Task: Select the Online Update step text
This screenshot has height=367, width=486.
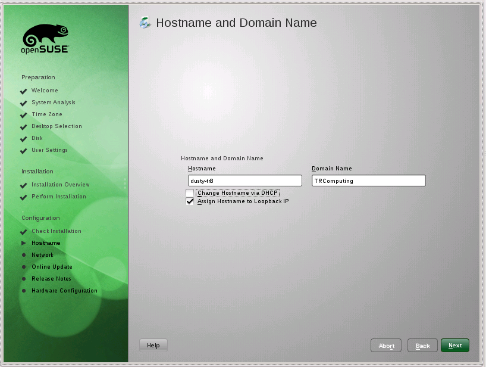Action: pyautogui.click(x=52, y=267)
